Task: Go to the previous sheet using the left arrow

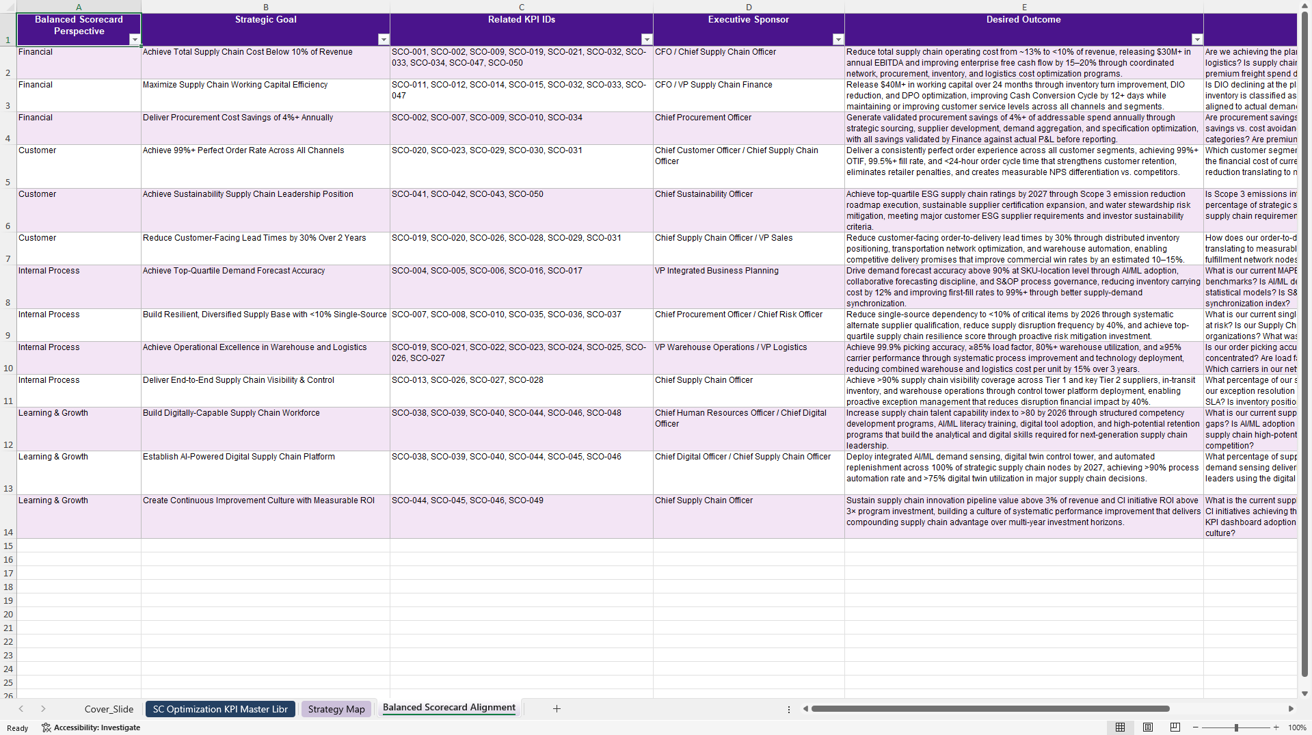Action: point(21,709)
